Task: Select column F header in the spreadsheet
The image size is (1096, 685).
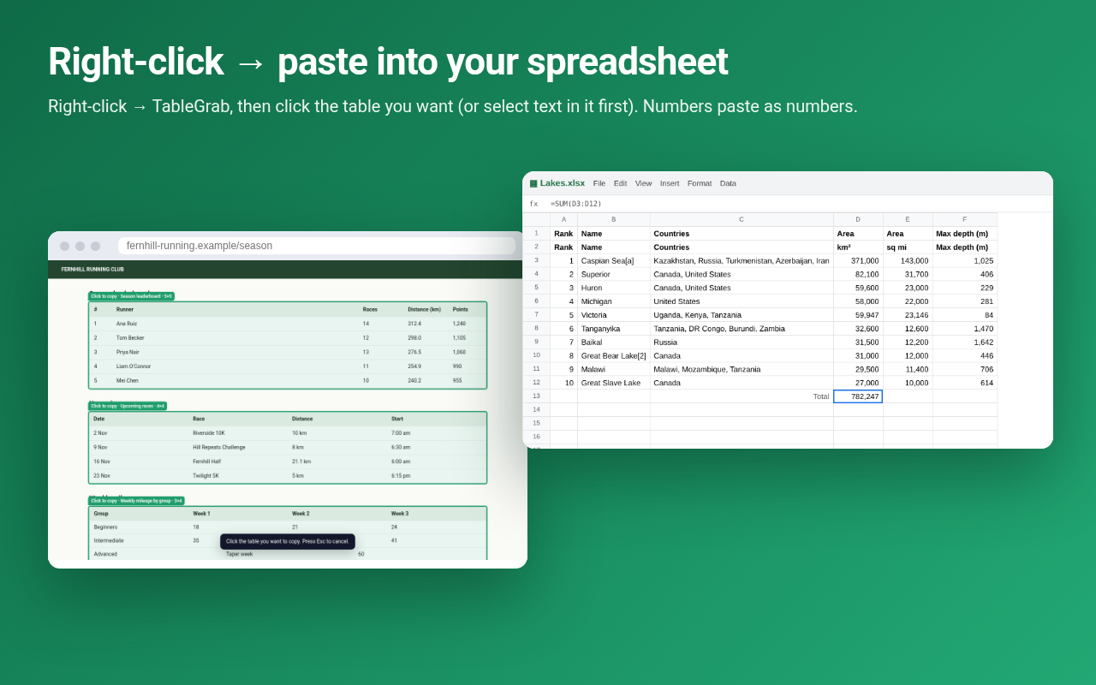Action: coord(965,219)
